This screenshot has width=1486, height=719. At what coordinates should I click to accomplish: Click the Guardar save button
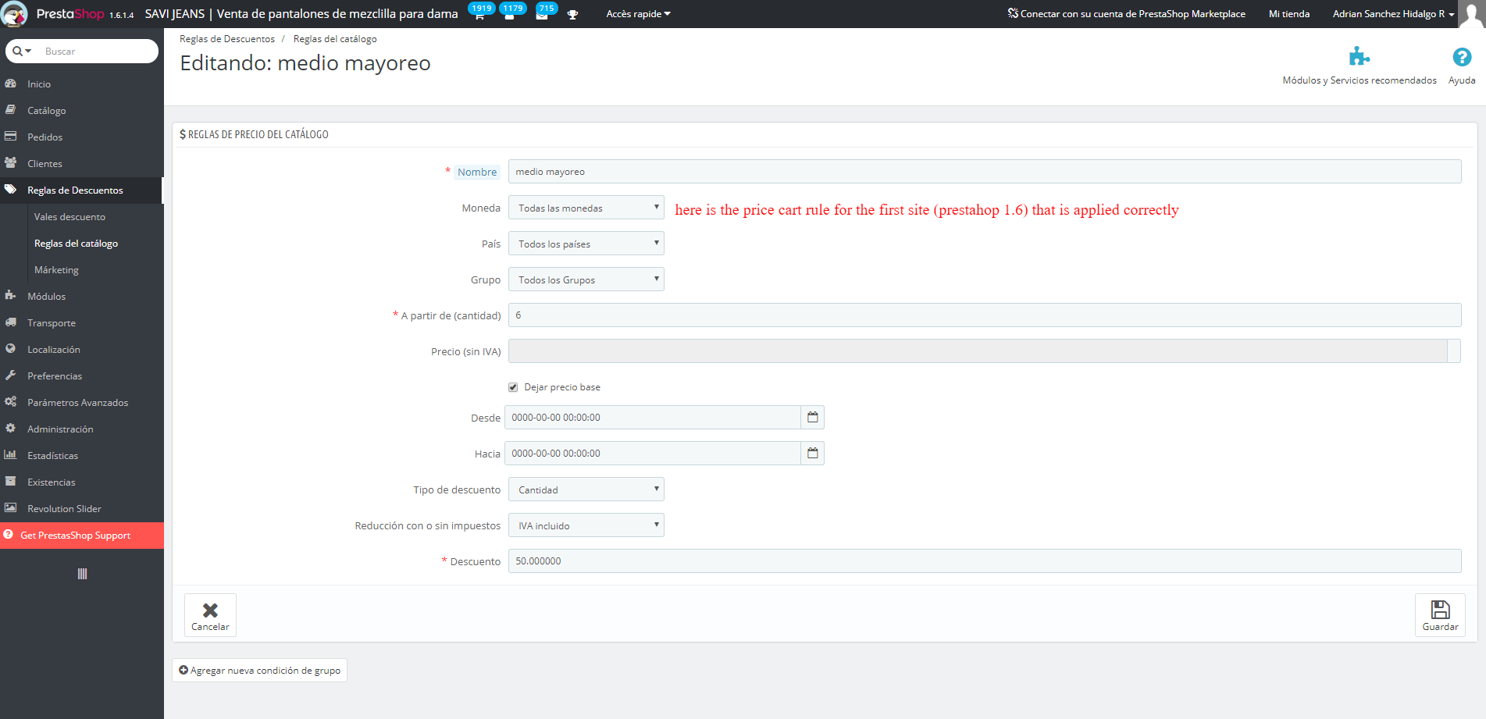pos(1440,615)
